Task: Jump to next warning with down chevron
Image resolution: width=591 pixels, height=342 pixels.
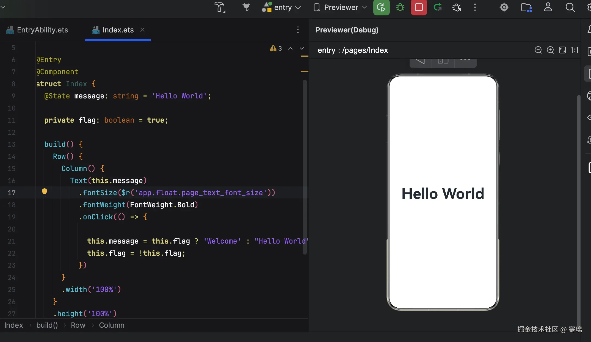Action: [302, 48]
